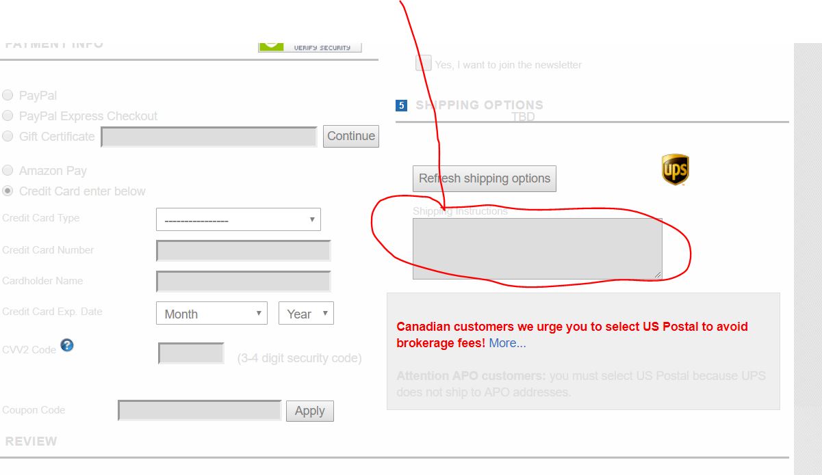Expand the expiration Month dropdown
822x475 pixels.
[211, 314]
